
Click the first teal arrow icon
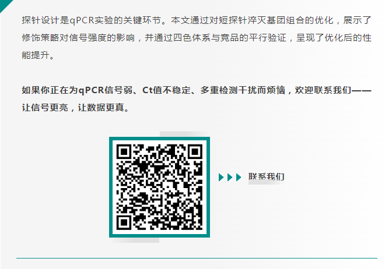221,177
